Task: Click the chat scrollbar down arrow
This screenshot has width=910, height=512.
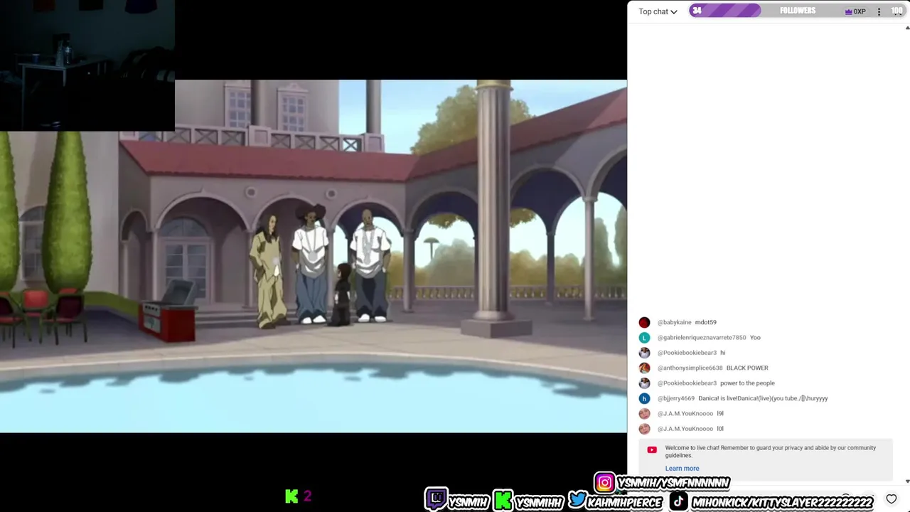Action: pos(906,481)
